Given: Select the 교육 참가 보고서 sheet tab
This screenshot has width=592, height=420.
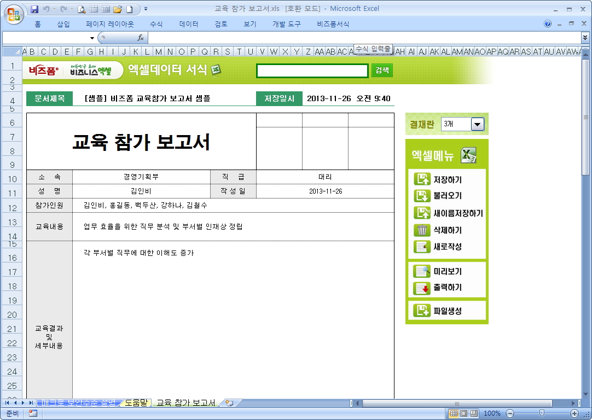Looking at the screenshot, I should pos(186,402).
